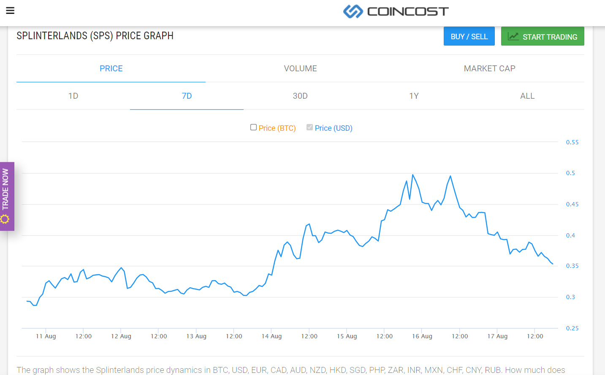Click the chart icon in Start Trading button
Viewport: 605px width, 375px height.
click(x=513, y=37)
